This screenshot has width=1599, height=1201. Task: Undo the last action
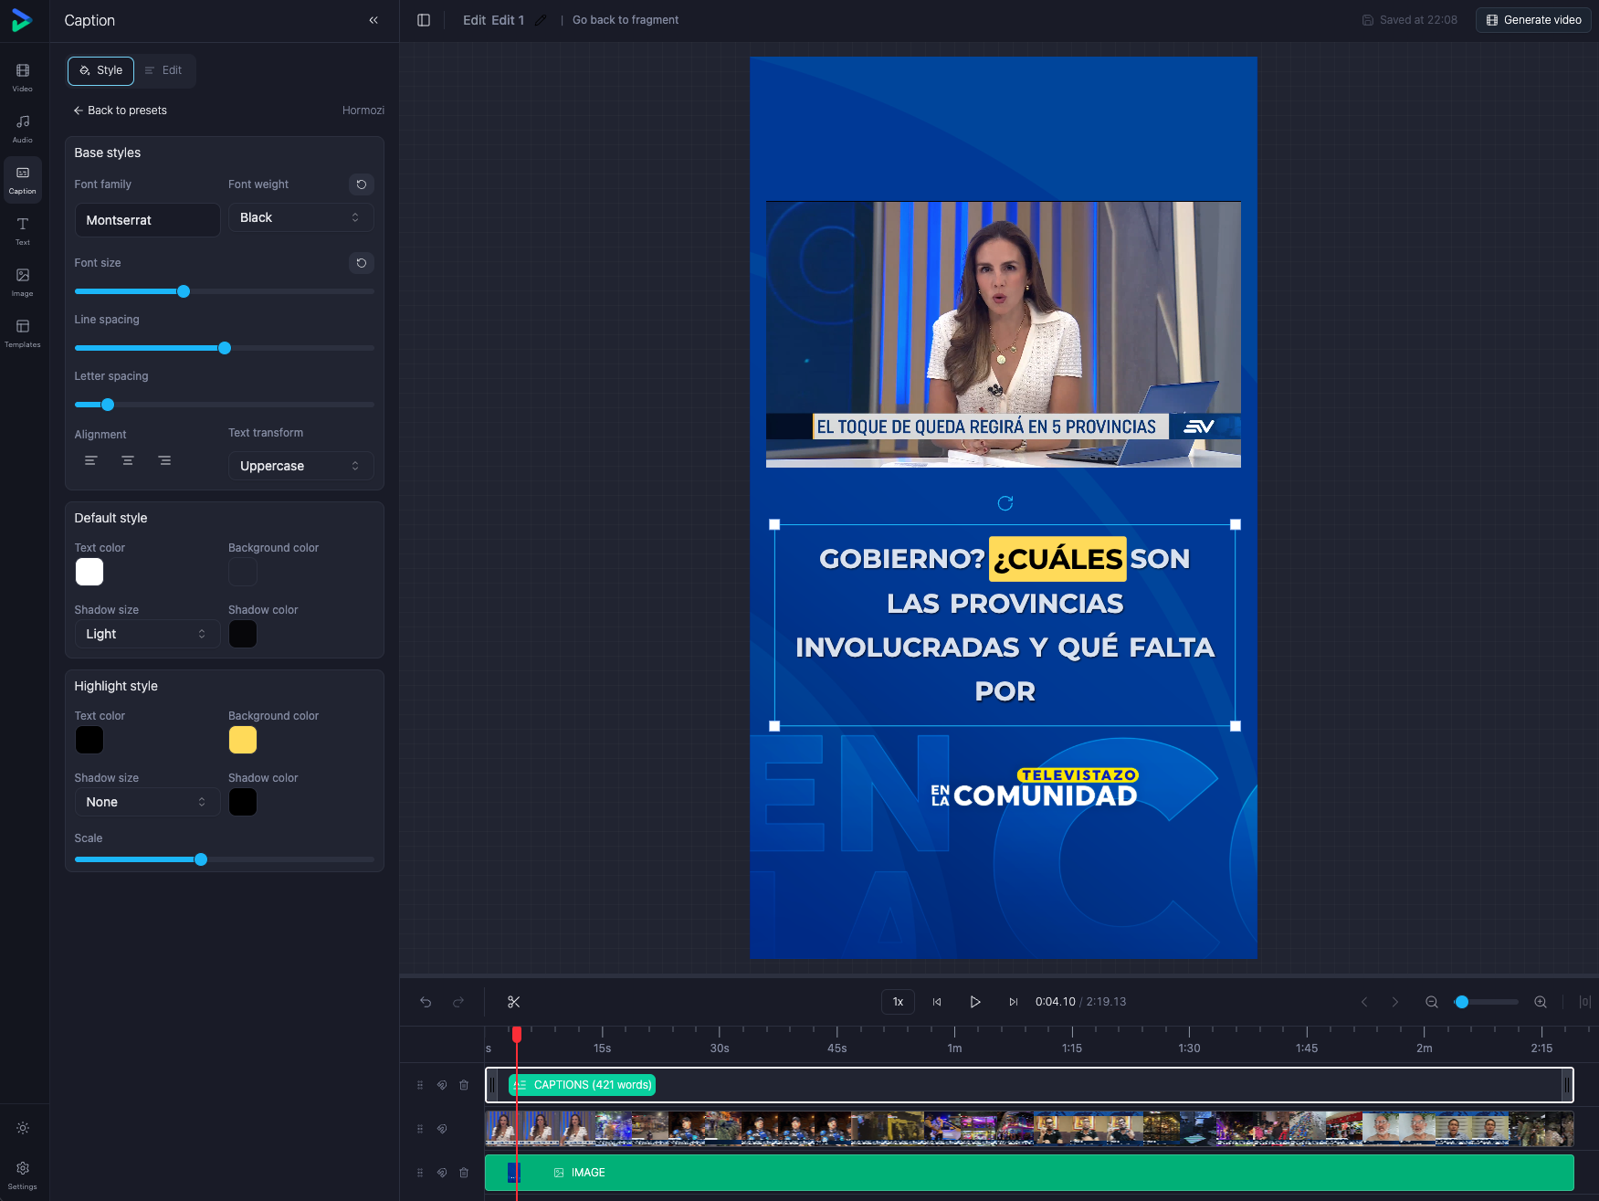(426, 1002)
